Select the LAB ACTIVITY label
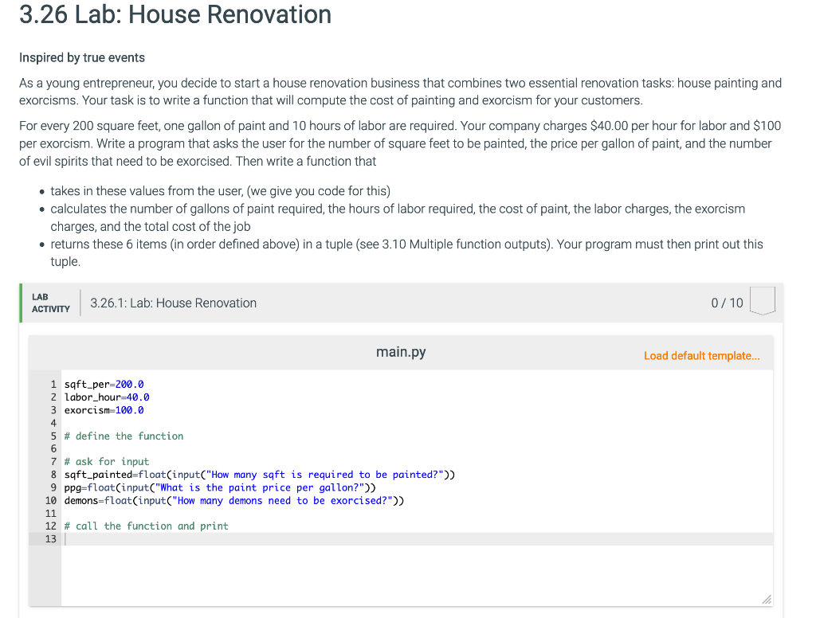The width and height of the screenshot is (816, 618). tap(49, 303)
